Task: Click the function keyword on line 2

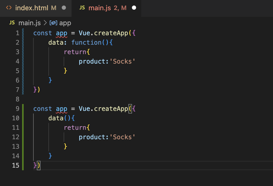Action: pyautogui.click(x=86, y=42)
